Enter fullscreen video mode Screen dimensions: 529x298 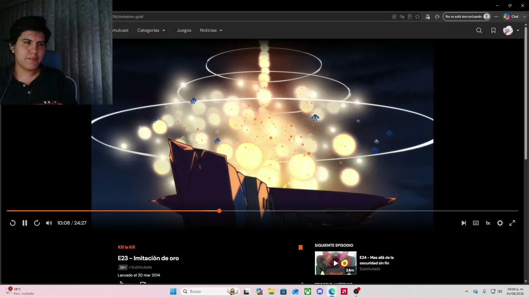click(512, 223)
